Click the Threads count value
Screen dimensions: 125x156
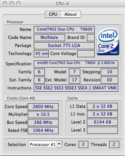tap(114, 144)
